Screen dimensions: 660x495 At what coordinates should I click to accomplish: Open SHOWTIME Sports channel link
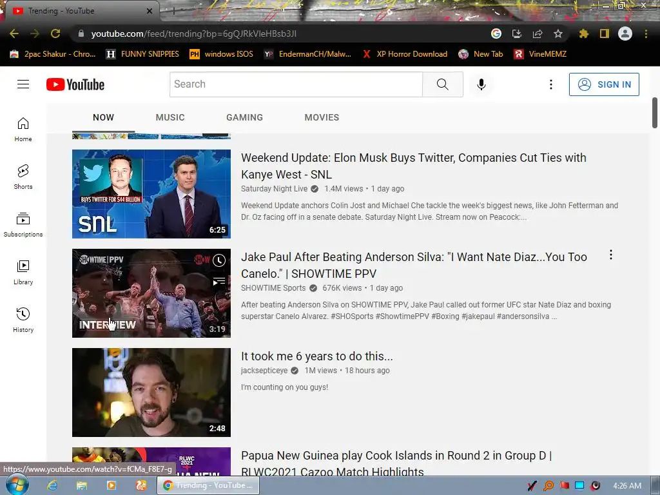[x=273, y=288]
